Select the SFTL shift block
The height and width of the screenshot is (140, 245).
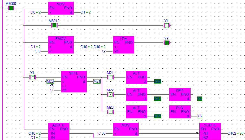(74, 81)
